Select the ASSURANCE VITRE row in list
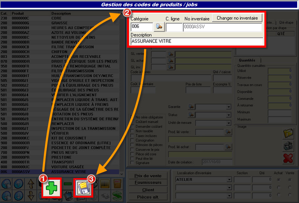 pos(60,172)
